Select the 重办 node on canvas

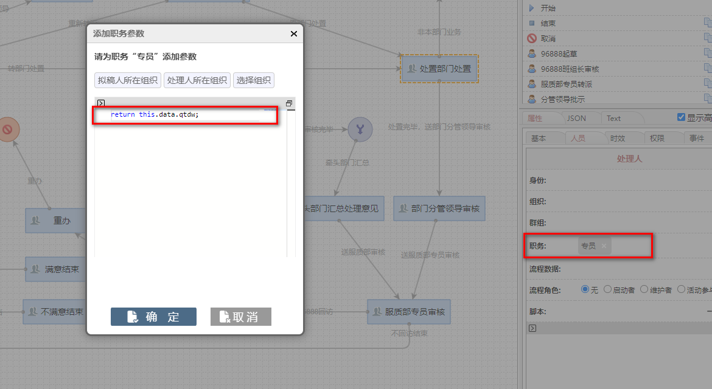[55, 221]
